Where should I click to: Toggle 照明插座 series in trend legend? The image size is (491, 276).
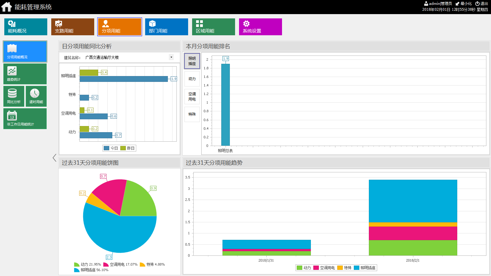click(x=365, y=268)
